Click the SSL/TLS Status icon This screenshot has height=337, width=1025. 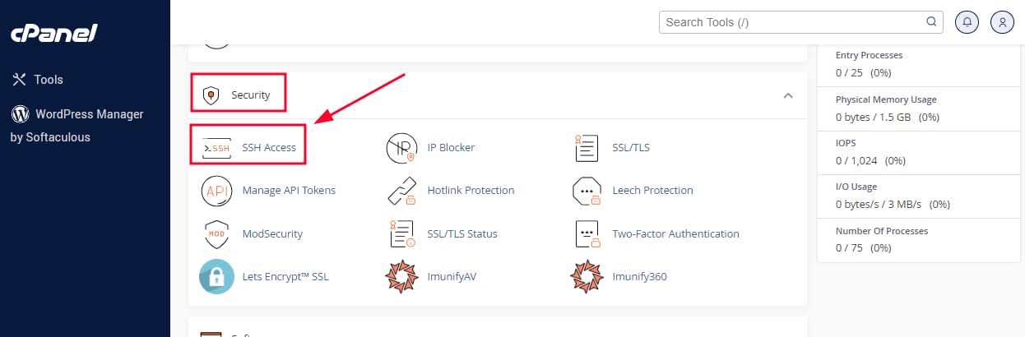click(x=402, y=234)
